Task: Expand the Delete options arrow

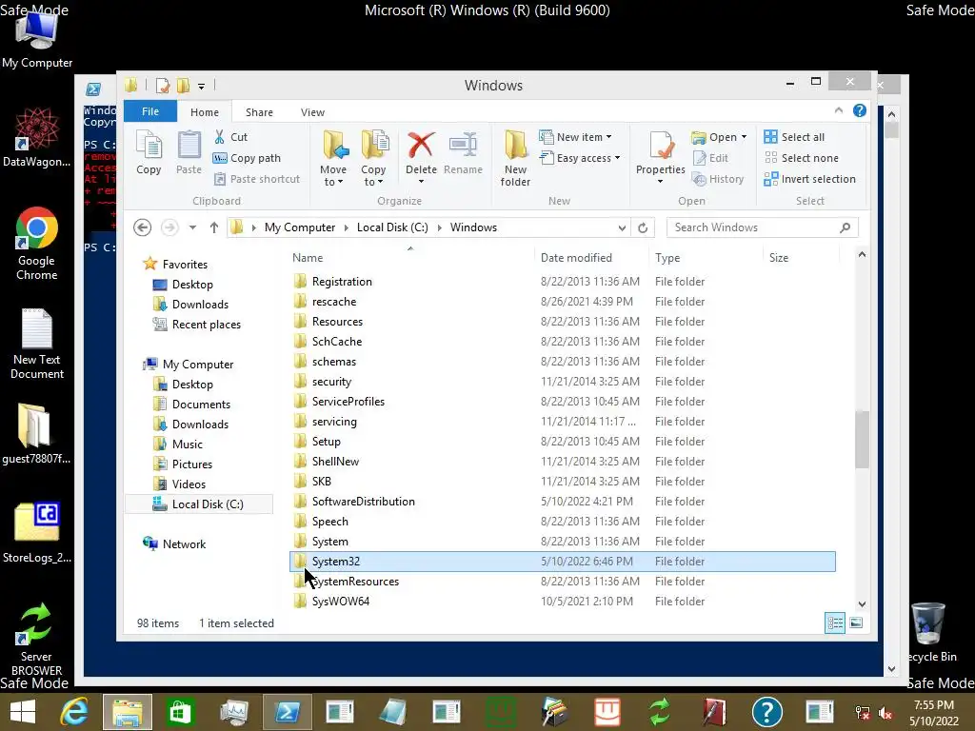Action: coord(421,182)
